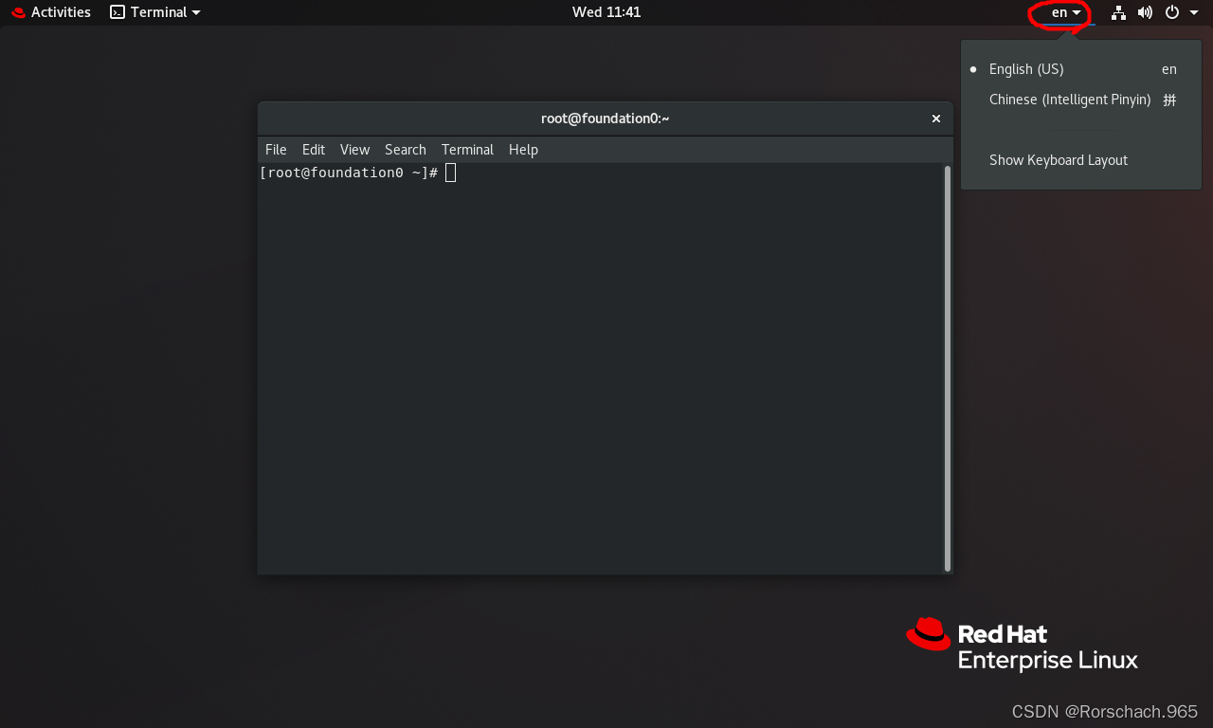Click the volume icon in system tray
This screenshot has width=1213, height=728.
point(1145,12)
